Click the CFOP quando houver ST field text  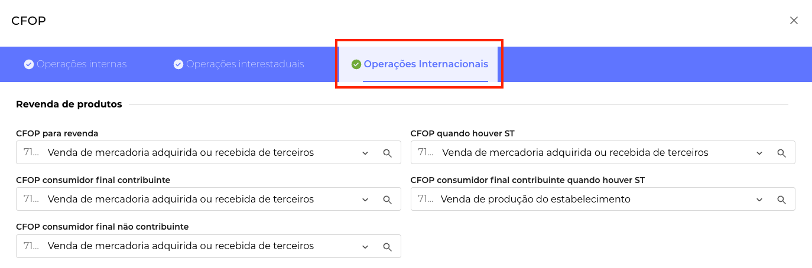tap(574, 153)
